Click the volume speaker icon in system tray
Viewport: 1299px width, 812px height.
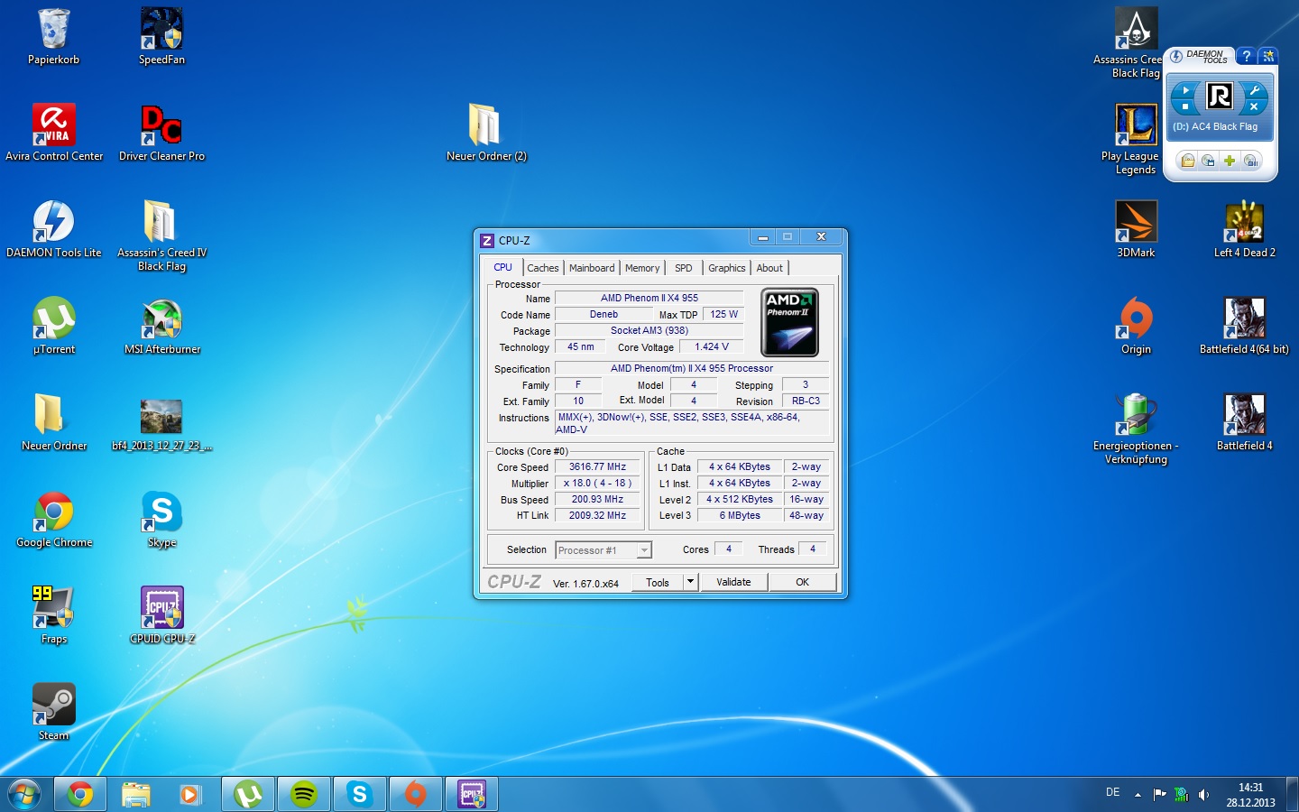click(x=1203, y=795)
